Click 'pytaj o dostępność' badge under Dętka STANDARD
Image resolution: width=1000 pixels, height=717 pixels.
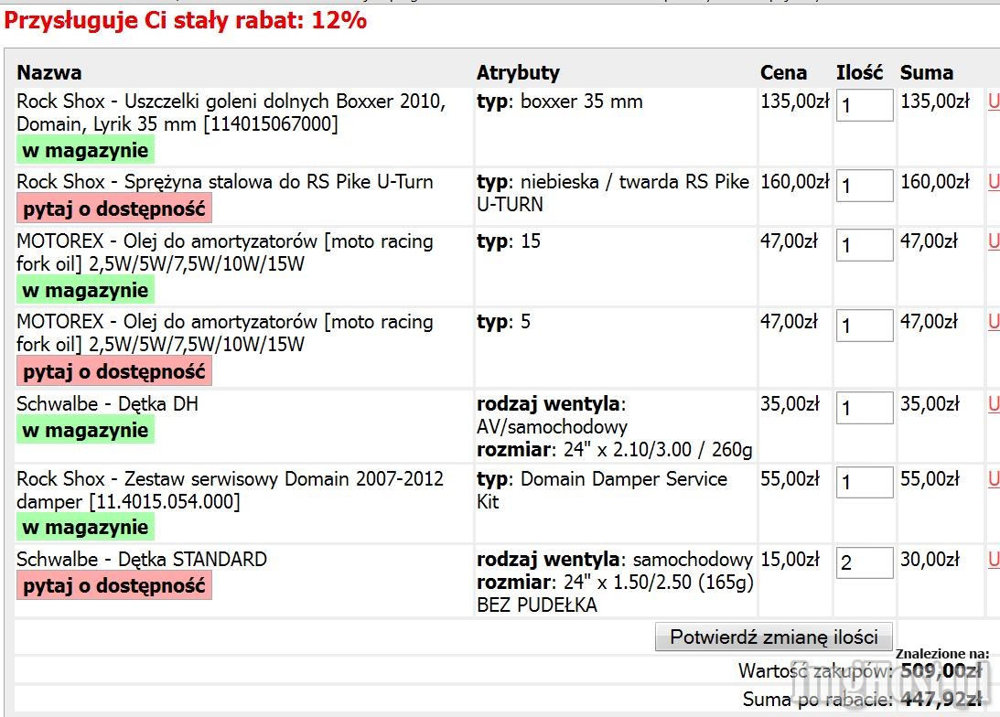[x=114, y=585]
